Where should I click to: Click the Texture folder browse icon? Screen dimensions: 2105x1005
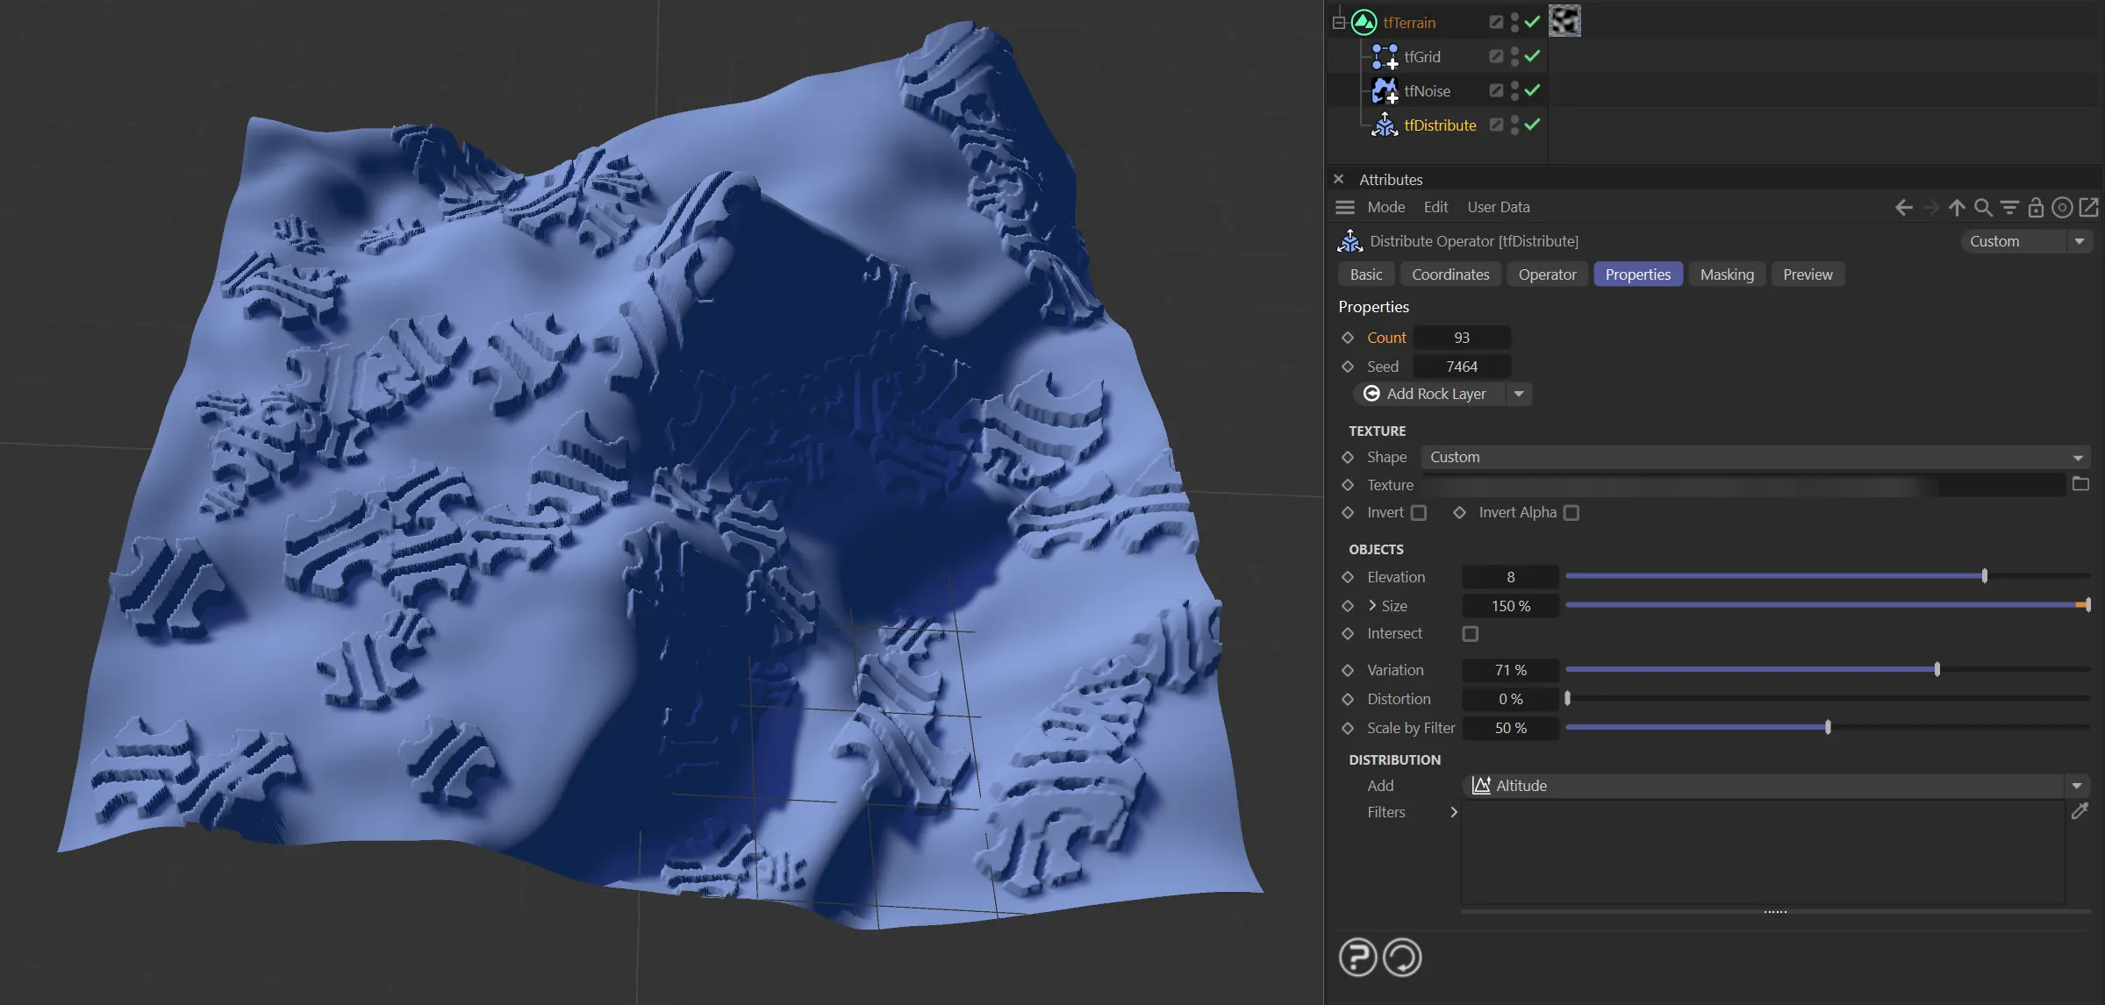click(x=2080, y=484)
